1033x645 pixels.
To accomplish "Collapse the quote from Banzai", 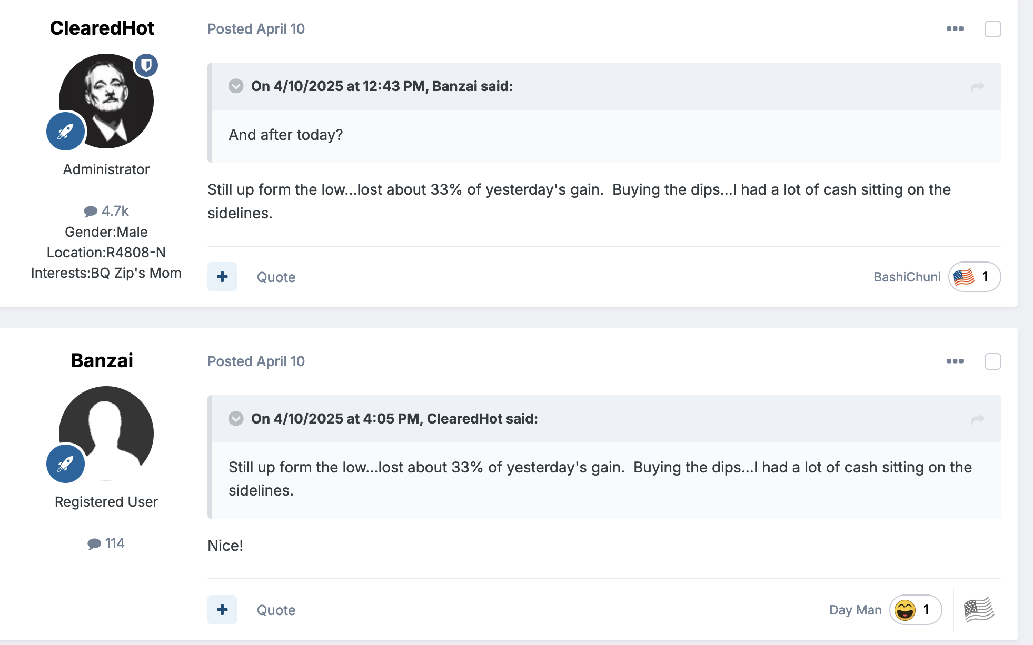I will click(236, 86).
